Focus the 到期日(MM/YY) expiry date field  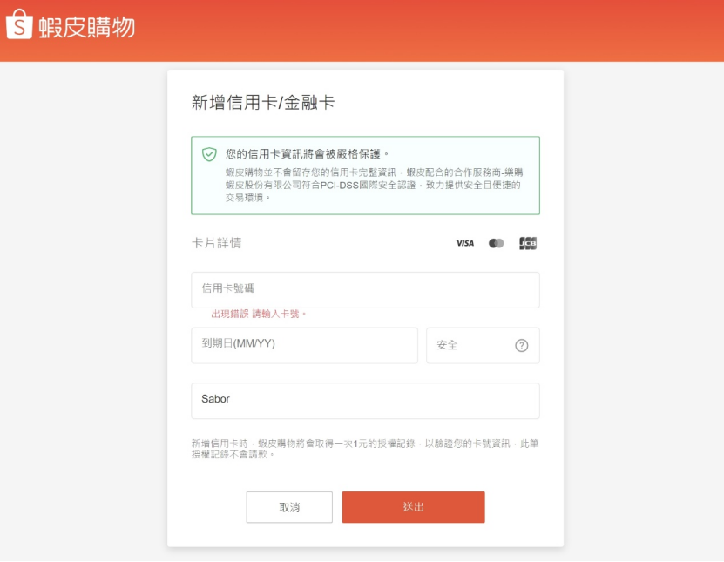(304, 345)
